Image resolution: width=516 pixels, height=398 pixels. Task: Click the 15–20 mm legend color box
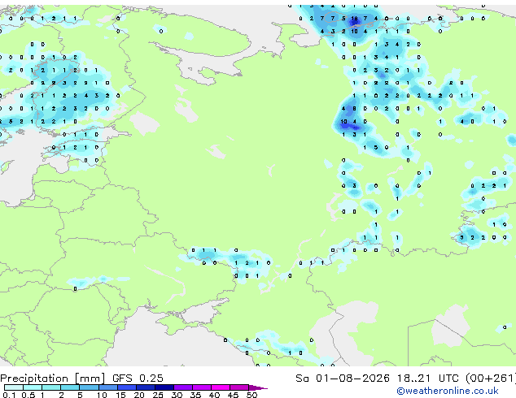click(127, 387)
